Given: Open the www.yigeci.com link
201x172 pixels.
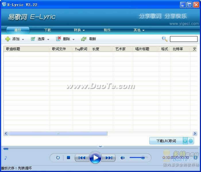Looking at the screenshot, I should tap(184, 24).
